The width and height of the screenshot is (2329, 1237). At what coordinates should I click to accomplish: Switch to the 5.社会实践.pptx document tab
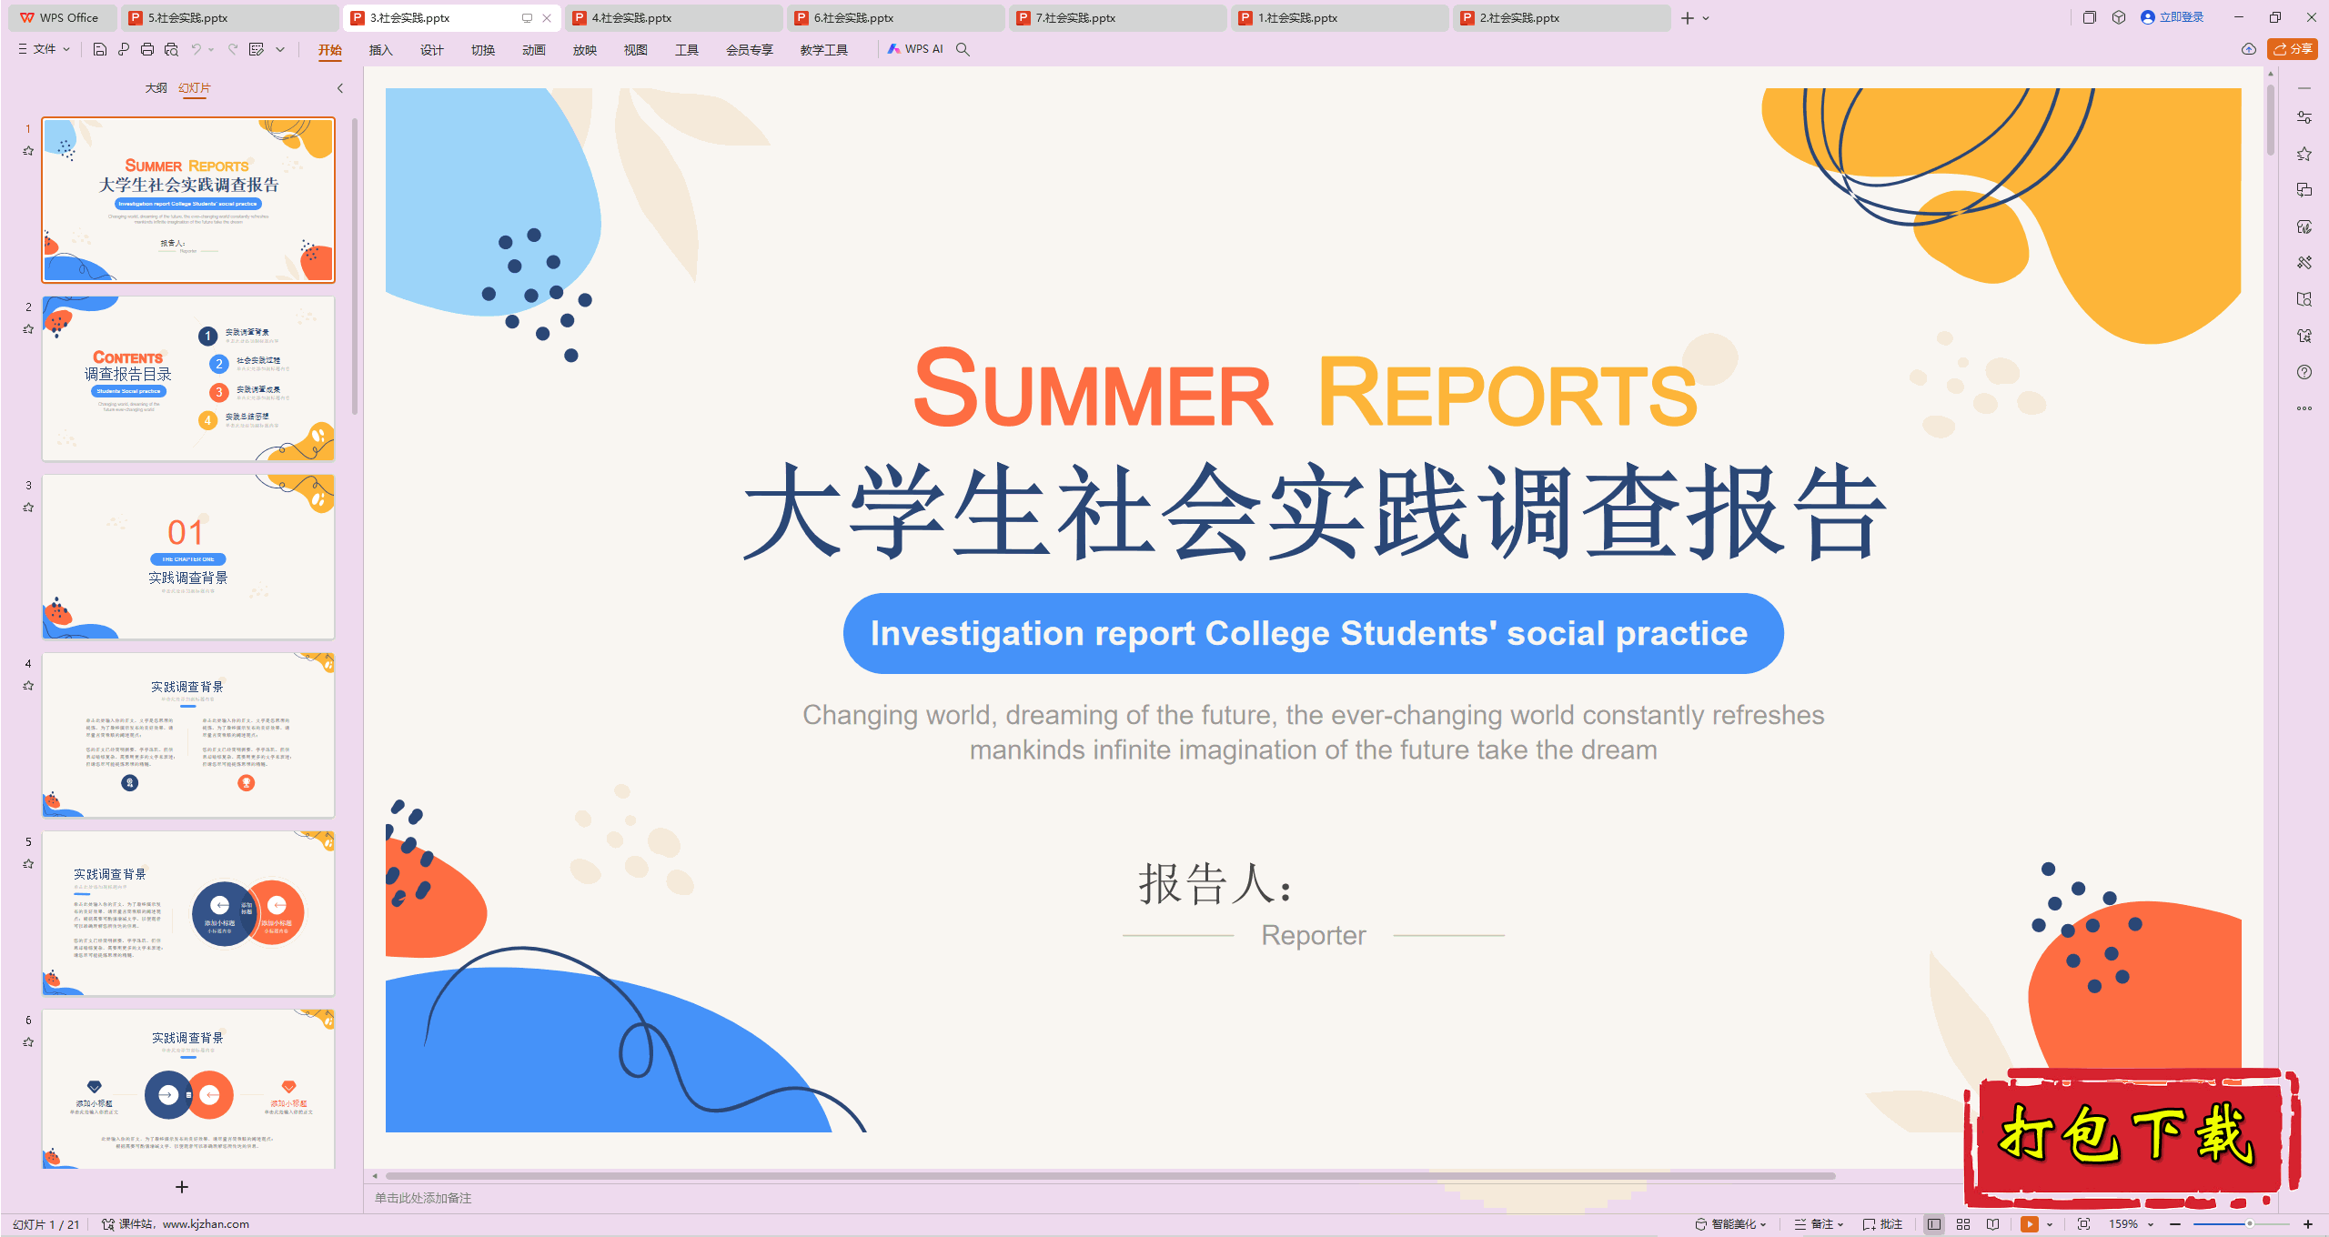230,17
